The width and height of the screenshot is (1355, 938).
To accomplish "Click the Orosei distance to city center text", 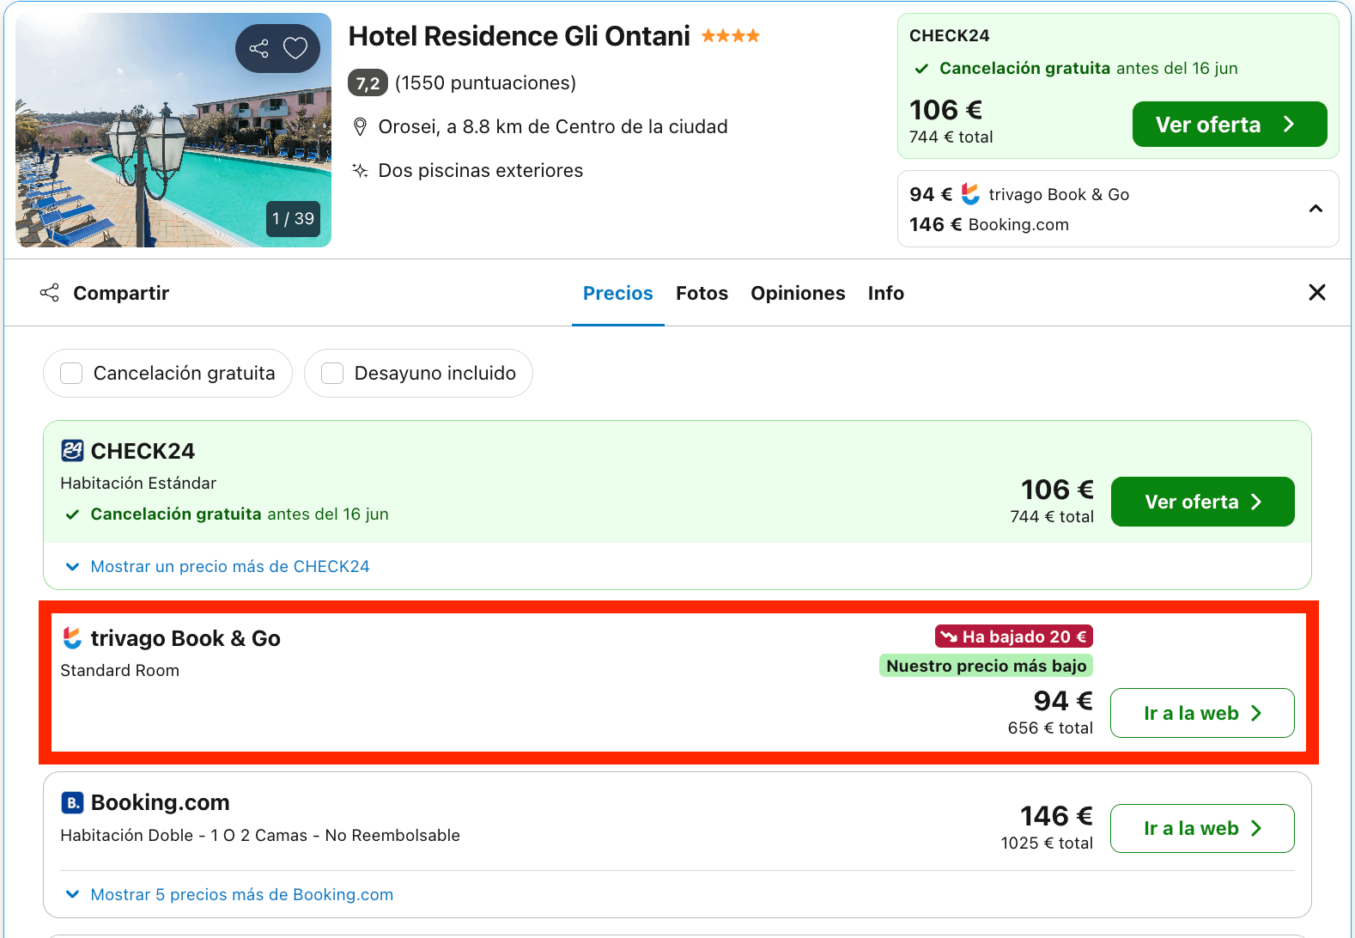I will [x=553, y=127].
